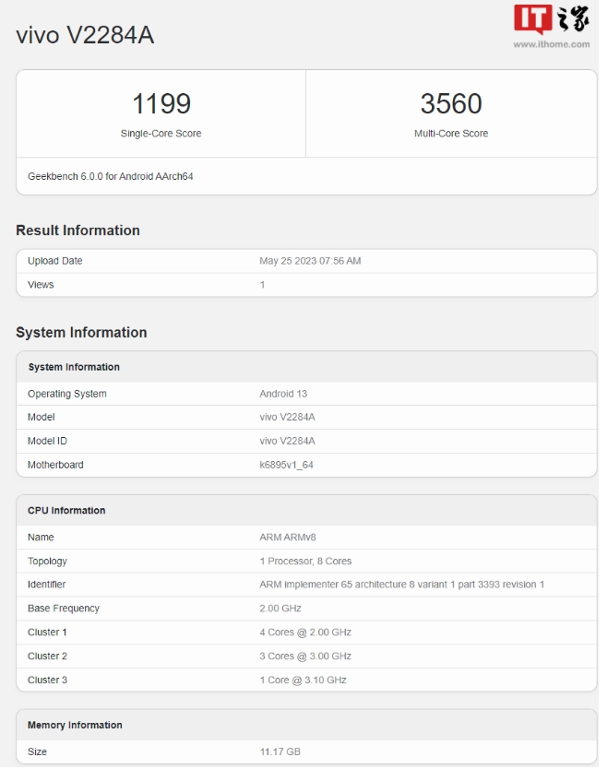Select the 1 Core @ 3.10 GHz value

303,680
